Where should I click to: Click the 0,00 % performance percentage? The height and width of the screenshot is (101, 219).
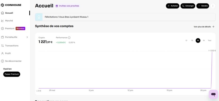tap(72, 43)
